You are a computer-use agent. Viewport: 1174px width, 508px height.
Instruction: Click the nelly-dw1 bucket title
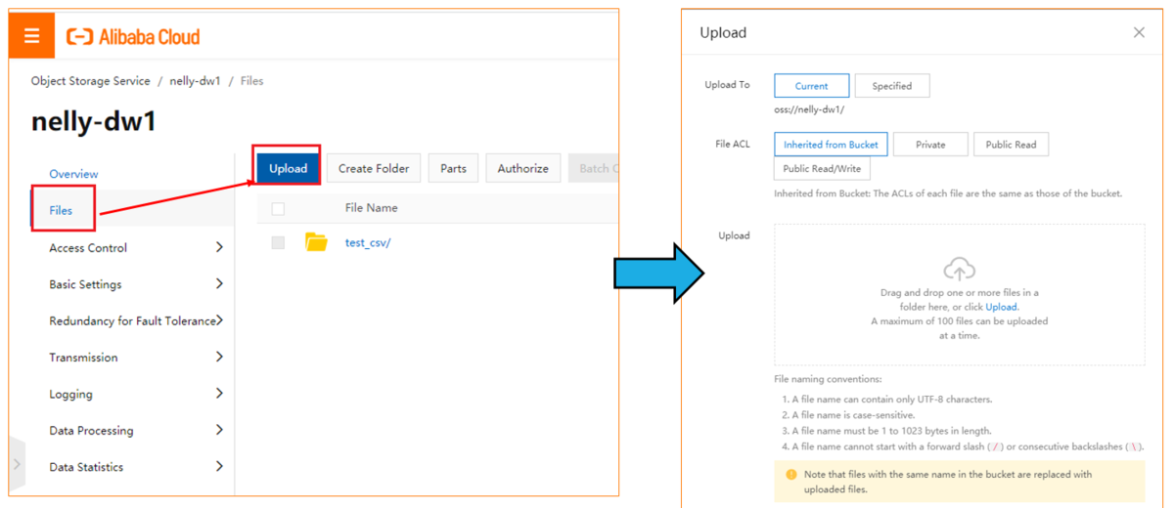tap(94, 121)
